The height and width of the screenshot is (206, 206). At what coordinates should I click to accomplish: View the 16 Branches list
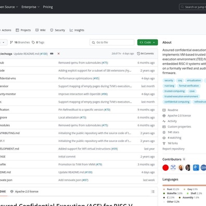tap(20, 42)
